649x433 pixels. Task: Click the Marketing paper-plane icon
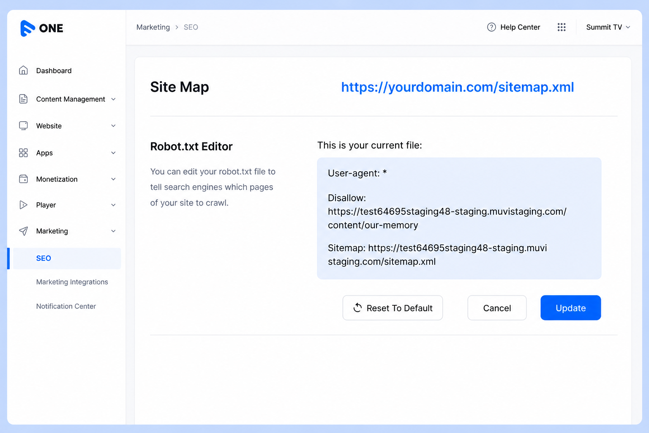23,231
